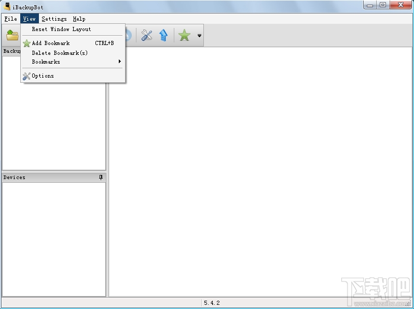The width and height of the screenshot is (414, 309).
Task: Click the open backup folder toolbar icon
Action: pyautogui.click(x=12, y=35)
